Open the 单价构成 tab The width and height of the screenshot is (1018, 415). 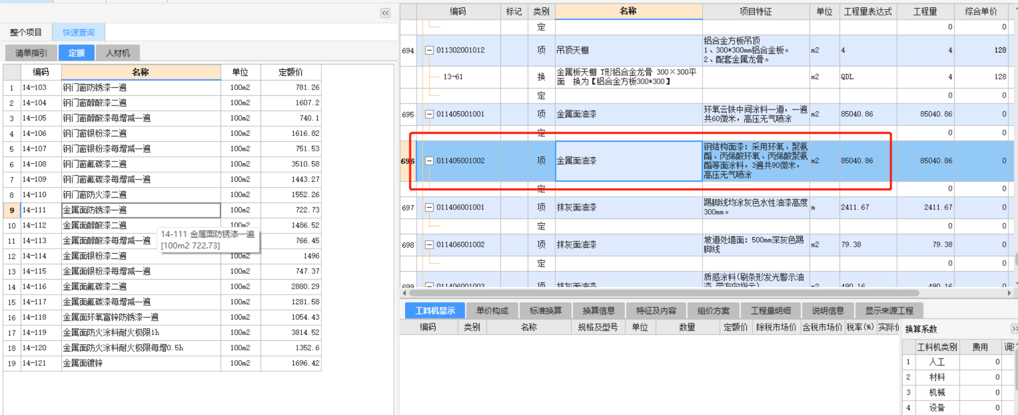(492, 311)
